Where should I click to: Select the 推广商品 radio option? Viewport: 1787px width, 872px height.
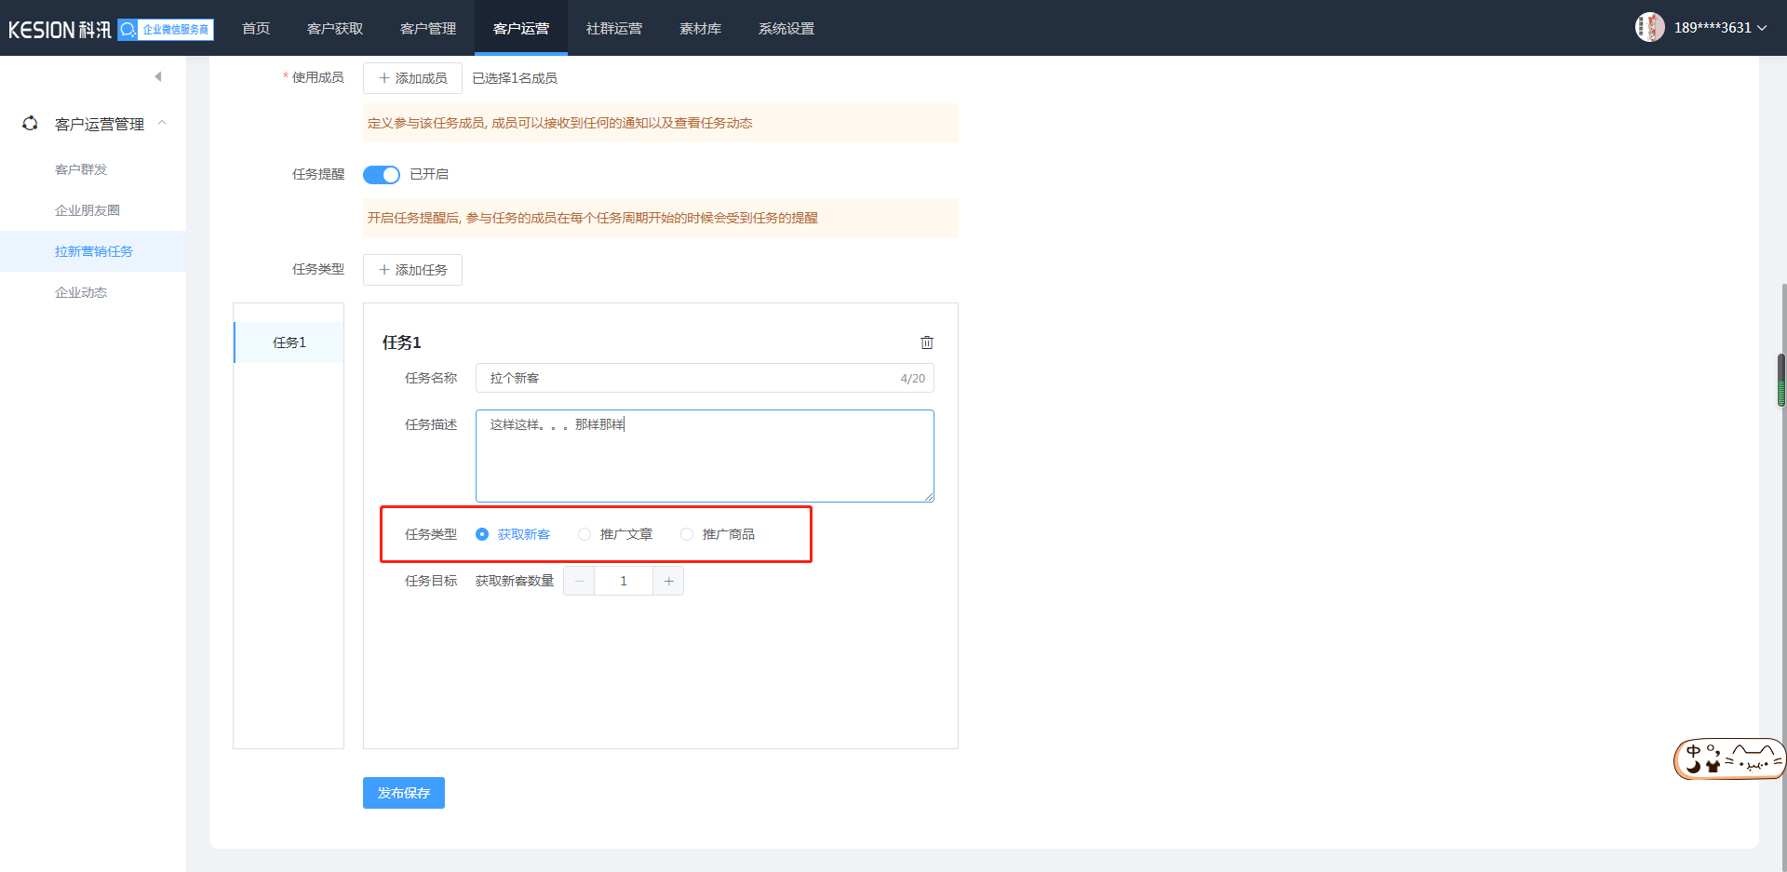[x=718, y=534]
